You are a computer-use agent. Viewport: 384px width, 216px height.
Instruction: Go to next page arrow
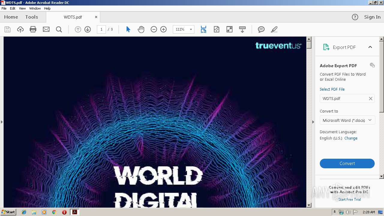88,29
